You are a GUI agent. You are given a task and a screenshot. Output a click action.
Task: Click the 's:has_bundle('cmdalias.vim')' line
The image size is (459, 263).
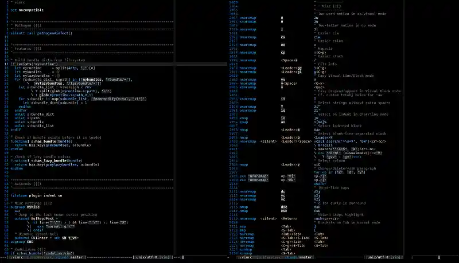pyautogui.click(x=42, y=253)
